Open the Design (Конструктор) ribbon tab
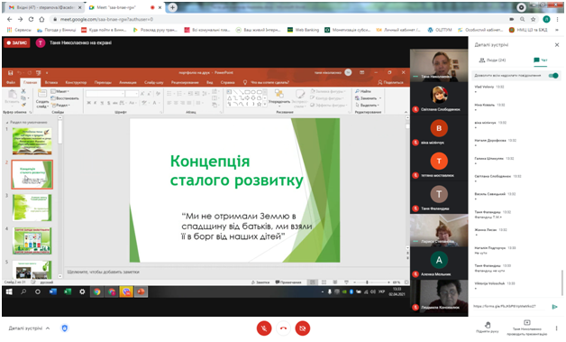This screenshot has width=566, height=342. [x=76, y=82]
